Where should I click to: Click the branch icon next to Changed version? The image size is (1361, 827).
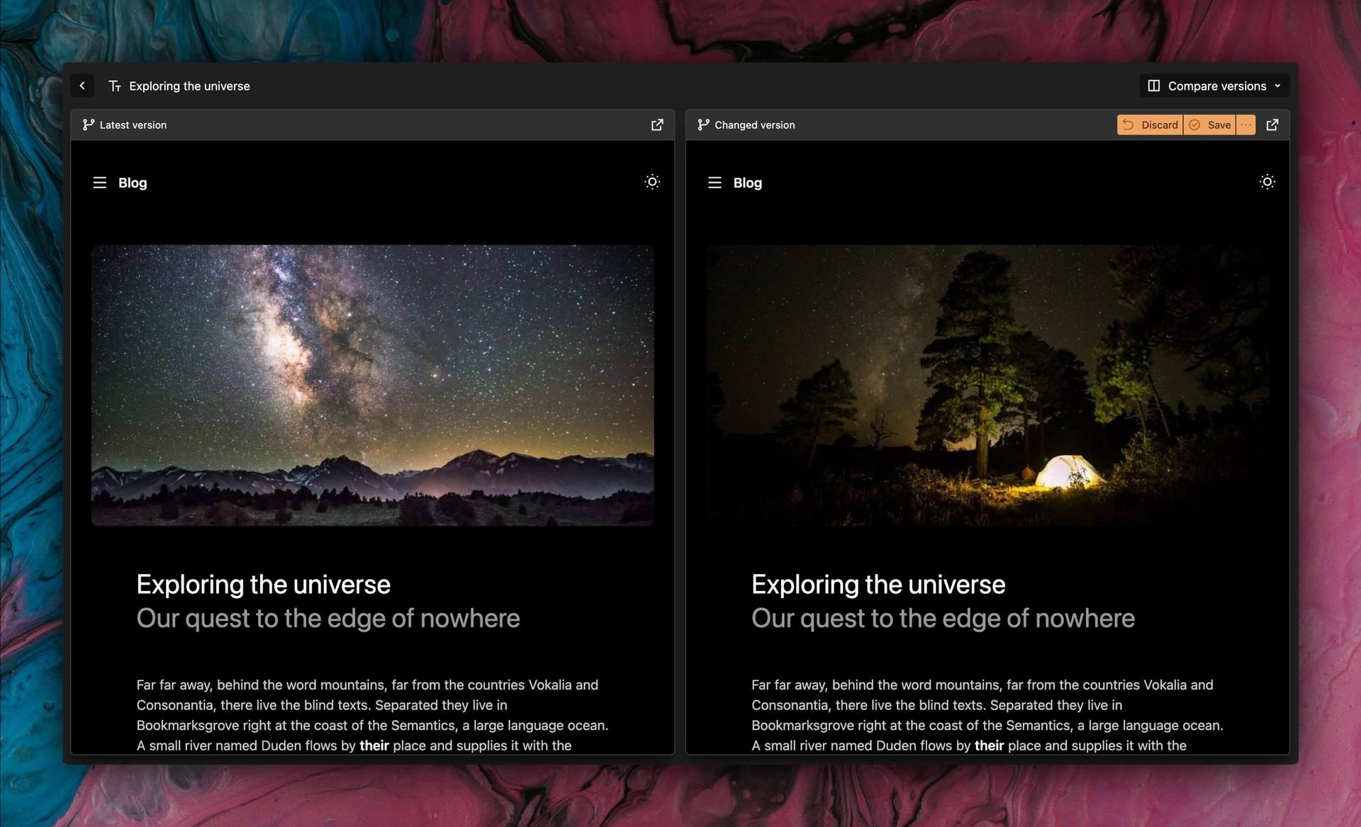[x=703, y=125]
